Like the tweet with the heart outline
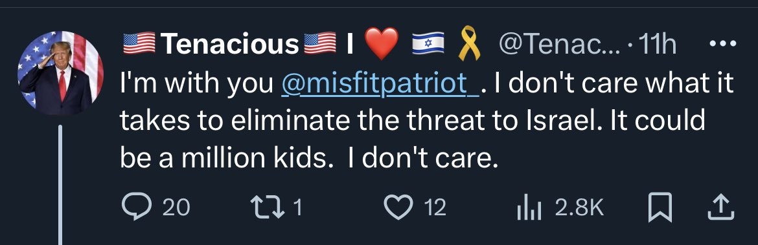 pos(399,208)
